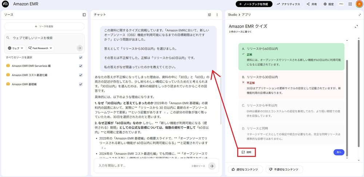Image resolution: width=364 pixels, height=177 pixels.
Task: Submit web search with arrow button
Action: [x=80, y=48]
